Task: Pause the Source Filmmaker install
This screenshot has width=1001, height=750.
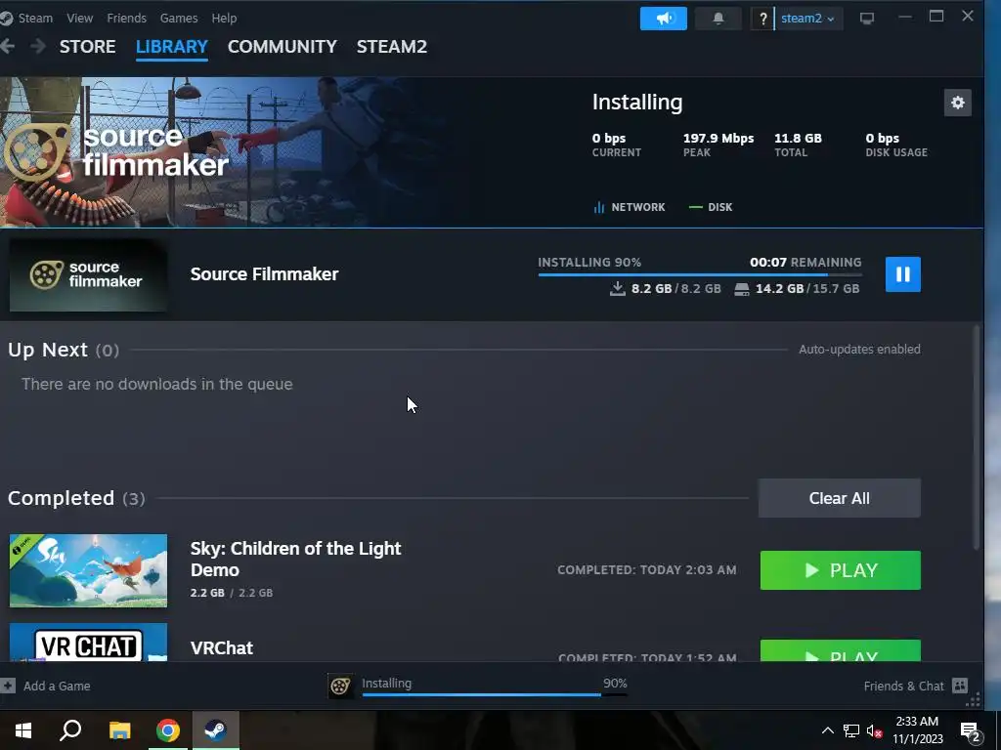Action: [x=902, y=274]
